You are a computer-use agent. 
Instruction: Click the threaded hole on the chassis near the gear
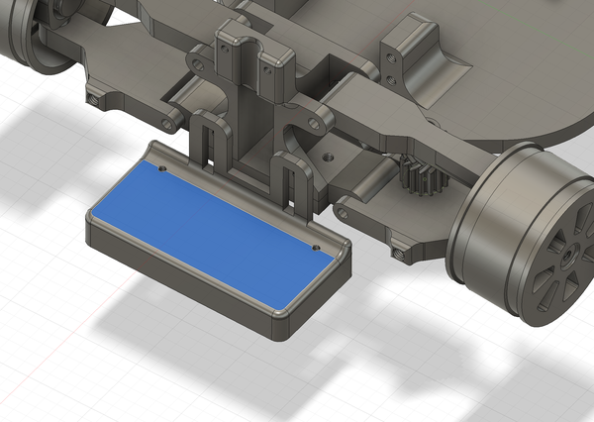(x=327, y=157)
